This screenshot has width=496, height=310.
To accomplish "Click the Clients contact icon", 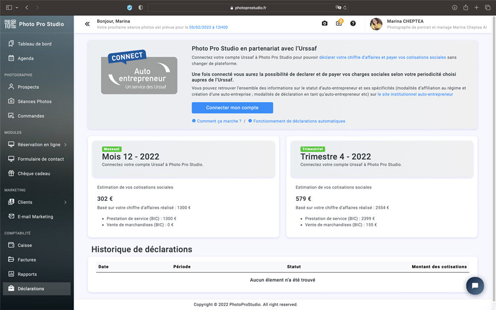I will [x=11, y=202].
